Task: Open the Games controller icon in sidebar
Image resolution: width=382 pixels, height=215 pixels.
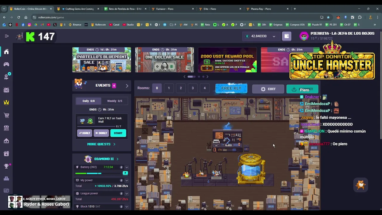Action: pos(6,64)
